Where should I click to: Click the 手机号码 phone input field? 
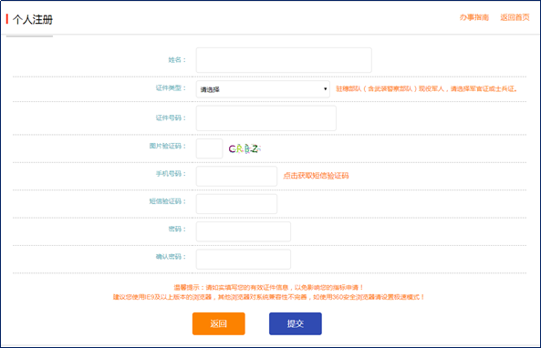tap(236, 176)
